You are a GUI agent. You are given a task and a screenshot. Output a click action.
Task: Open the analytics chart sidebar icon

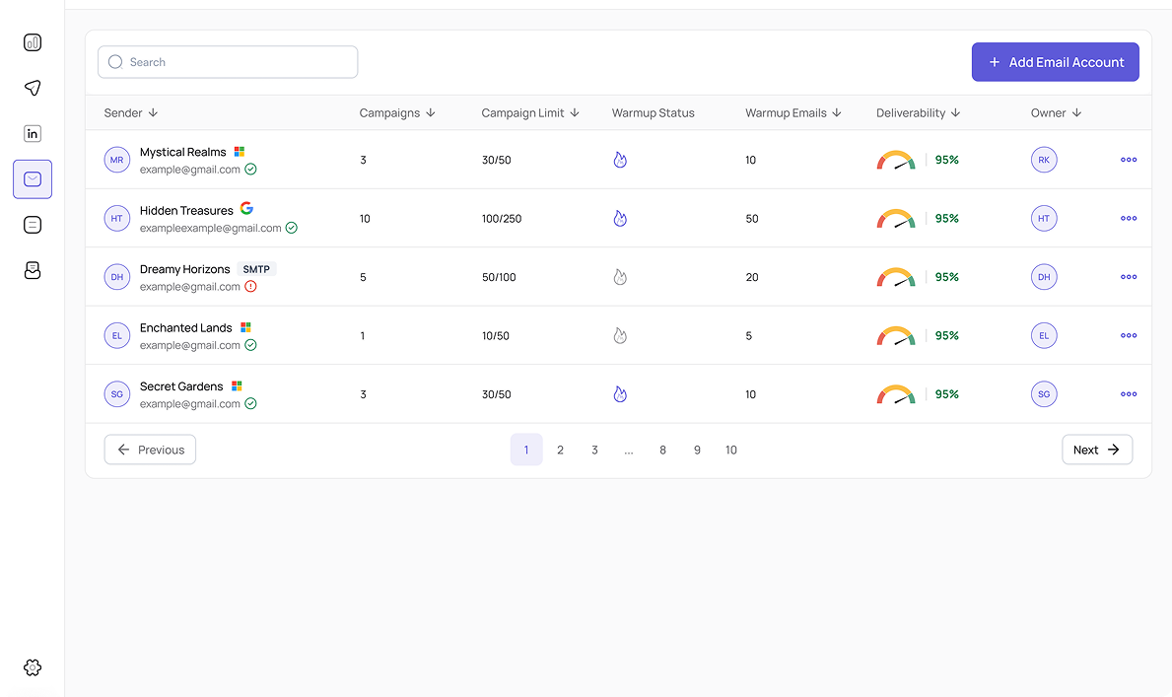point(33,42)
